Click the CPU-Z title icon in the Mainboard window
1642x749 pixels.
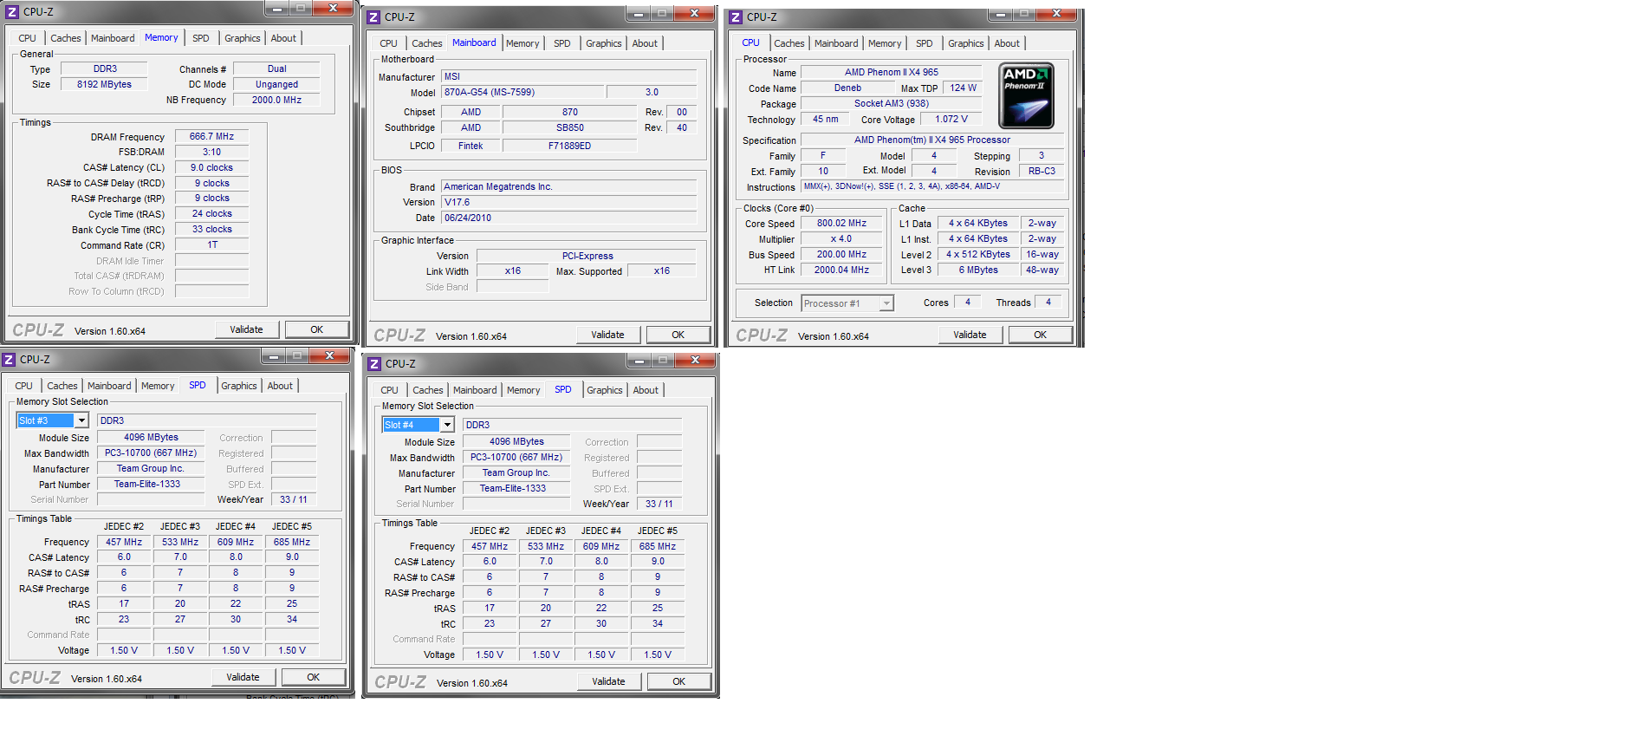pos(373,17)
